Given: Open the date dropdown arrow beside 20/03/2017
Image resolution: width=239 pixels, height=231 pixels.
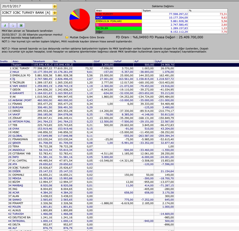Looking at the screenshot, I should [55, 6].
